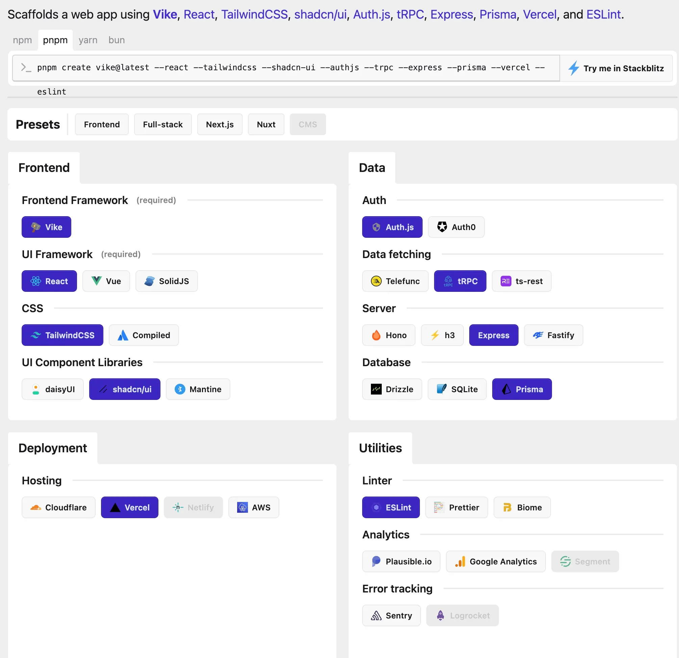Enable Telefunc data fetching

click(395, 281)
